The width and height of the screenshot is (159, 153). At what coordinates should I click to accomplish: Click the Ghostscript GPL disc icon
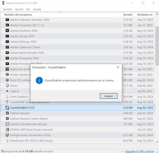pyautogui.click(x=7, y=141)
